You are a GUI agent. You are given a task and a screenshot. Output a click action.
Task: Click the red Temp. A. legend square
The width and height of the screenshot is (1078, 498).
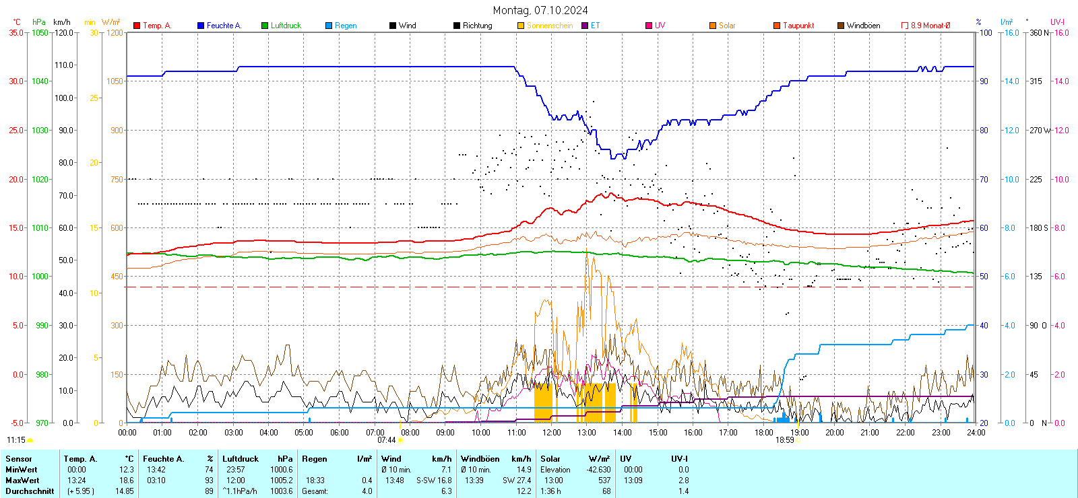pyautogui.click(x=137, y=26)
